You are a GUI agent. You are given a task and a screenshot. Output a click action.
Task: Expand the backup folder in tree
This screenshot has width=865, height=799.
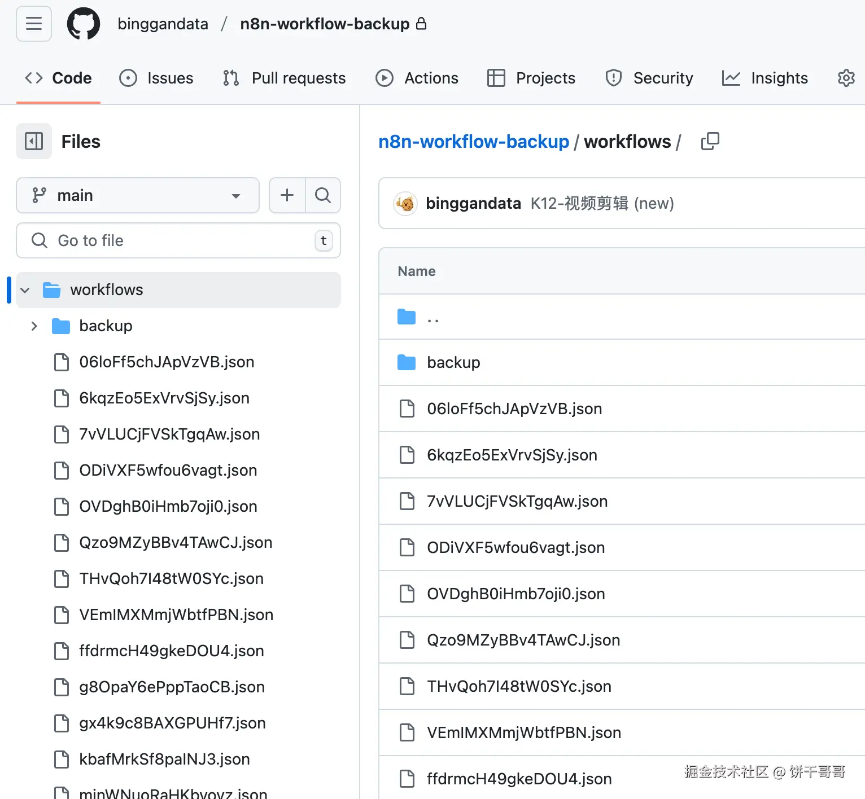click(x=34, y=326)
